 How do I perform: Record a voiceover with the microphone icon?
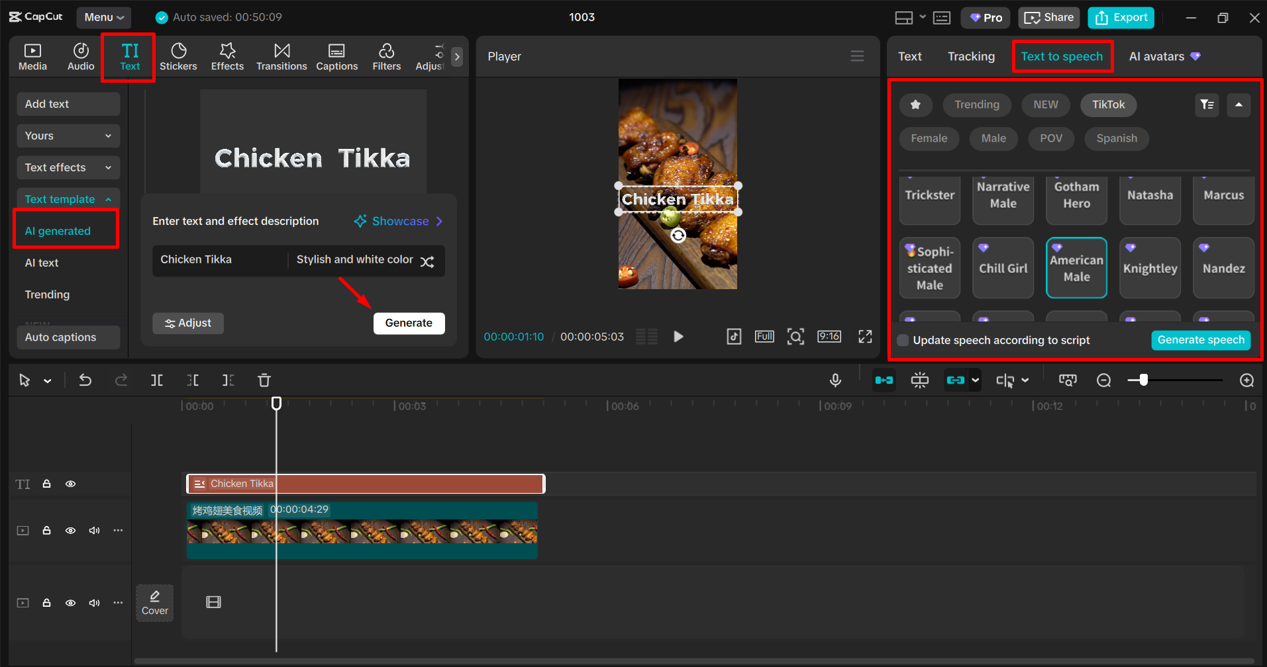point(835,380)
